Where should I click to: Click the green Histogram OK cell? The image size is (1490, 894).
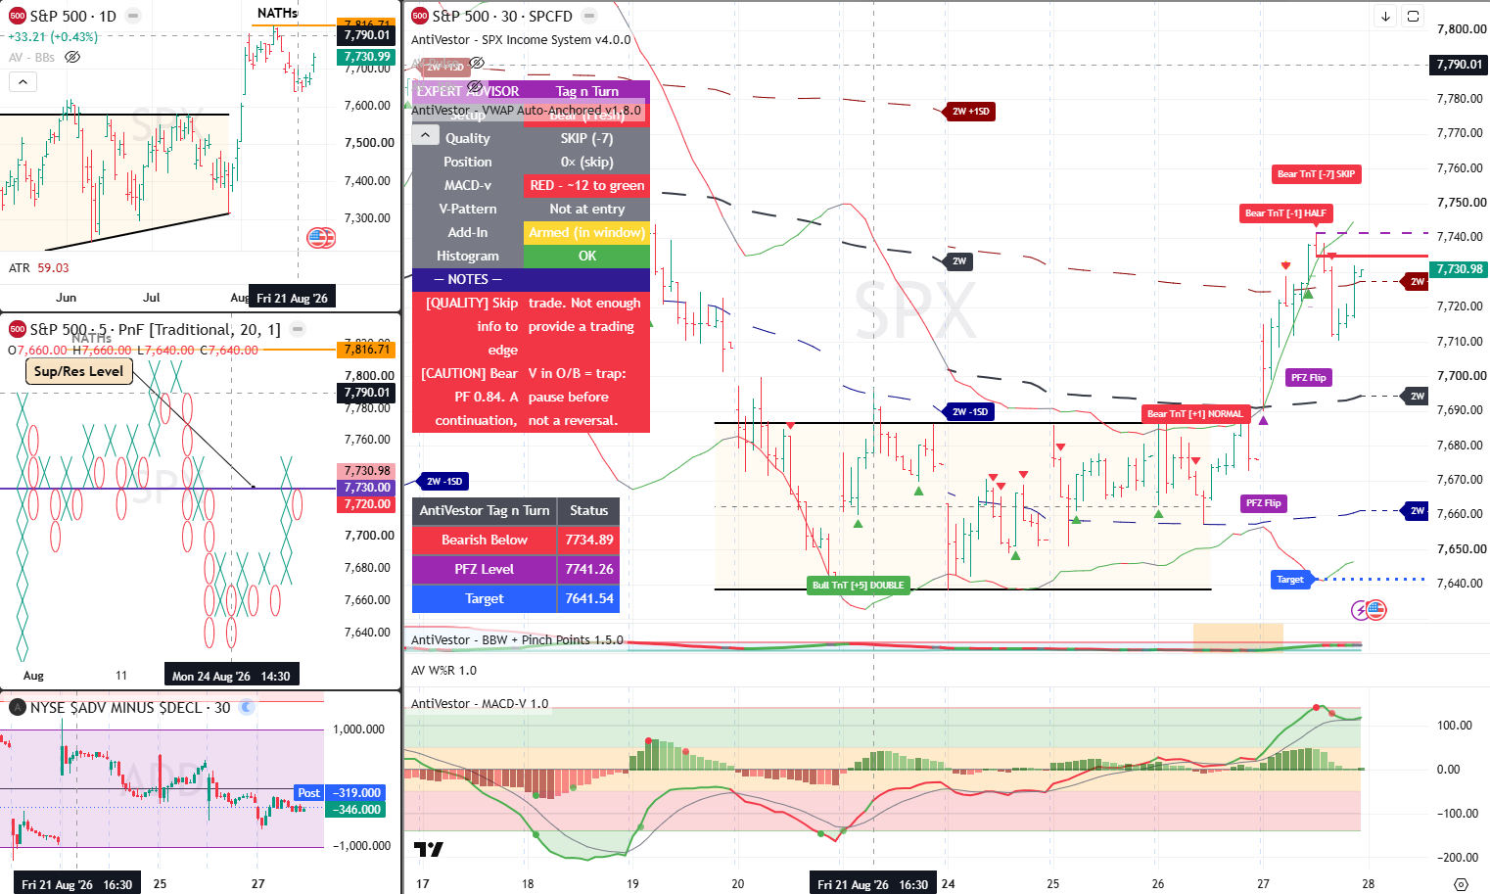[x=586, y=256]
